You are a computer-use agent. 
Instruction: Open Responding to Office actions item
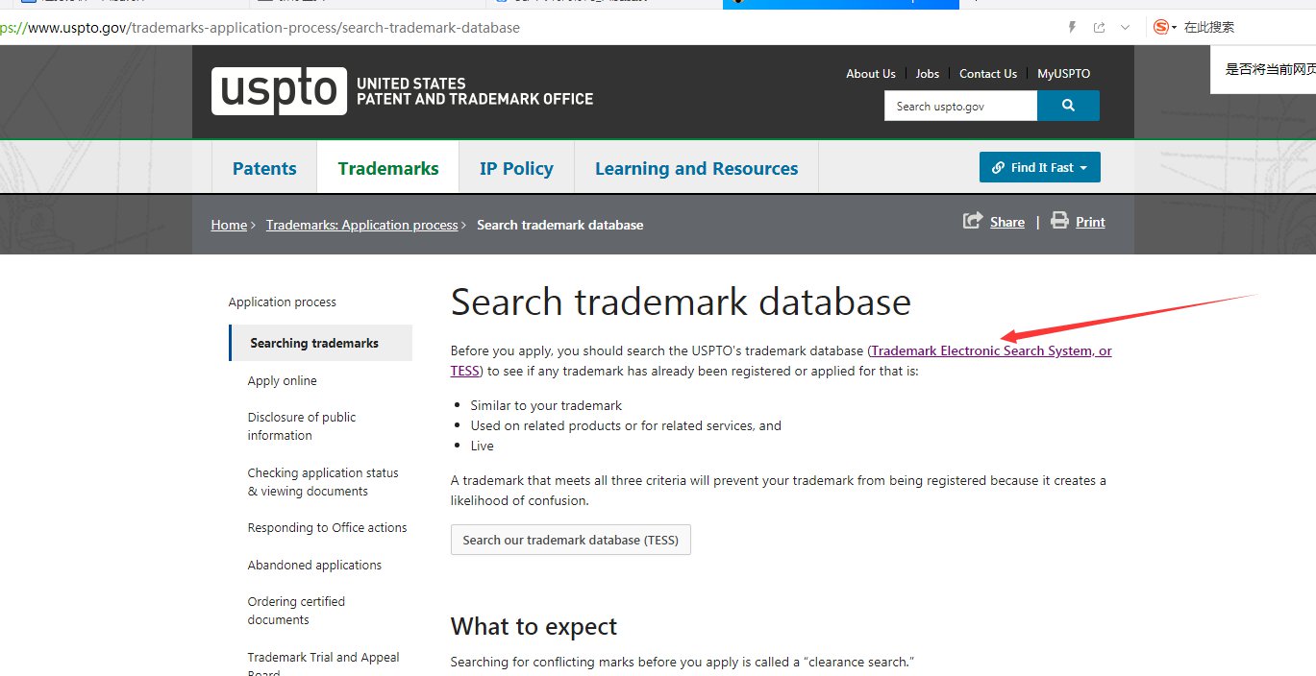(327, 527)
